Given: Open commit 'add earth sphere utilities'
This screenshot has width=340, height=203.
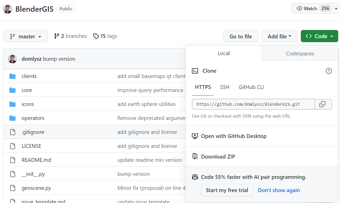Looking at the screenshot, I should pos(147,104).
